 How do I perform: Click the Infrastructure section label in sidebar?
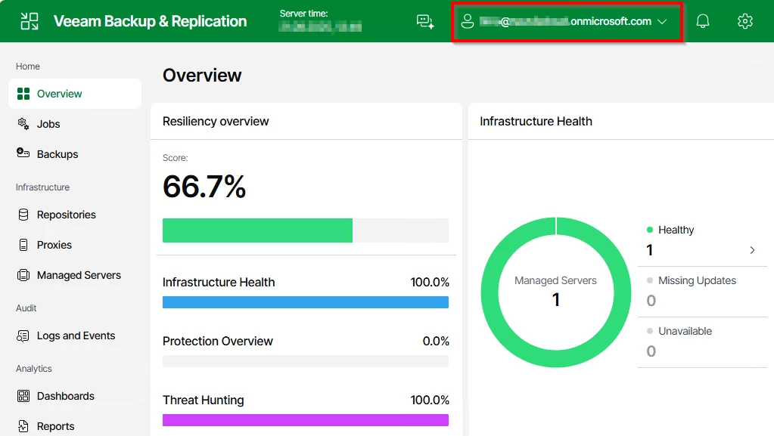point(42,187)
